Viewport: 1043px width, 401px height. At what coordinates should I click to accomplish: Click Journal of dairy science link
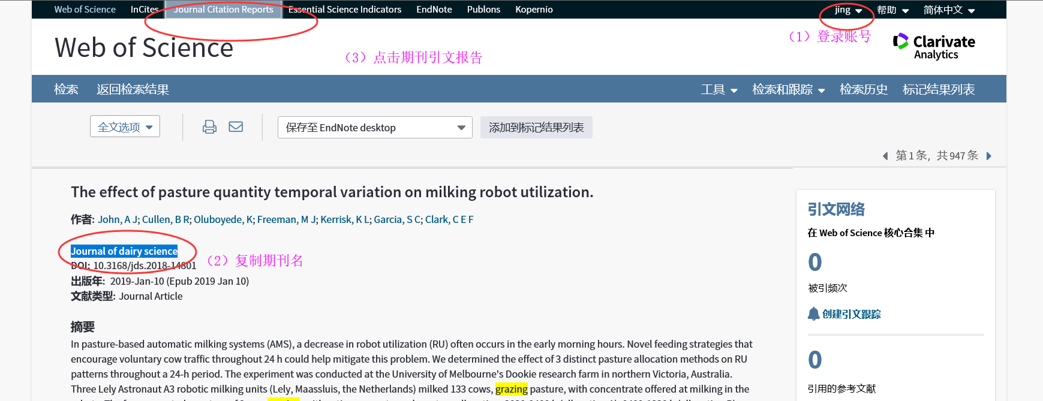pos(124,251)
